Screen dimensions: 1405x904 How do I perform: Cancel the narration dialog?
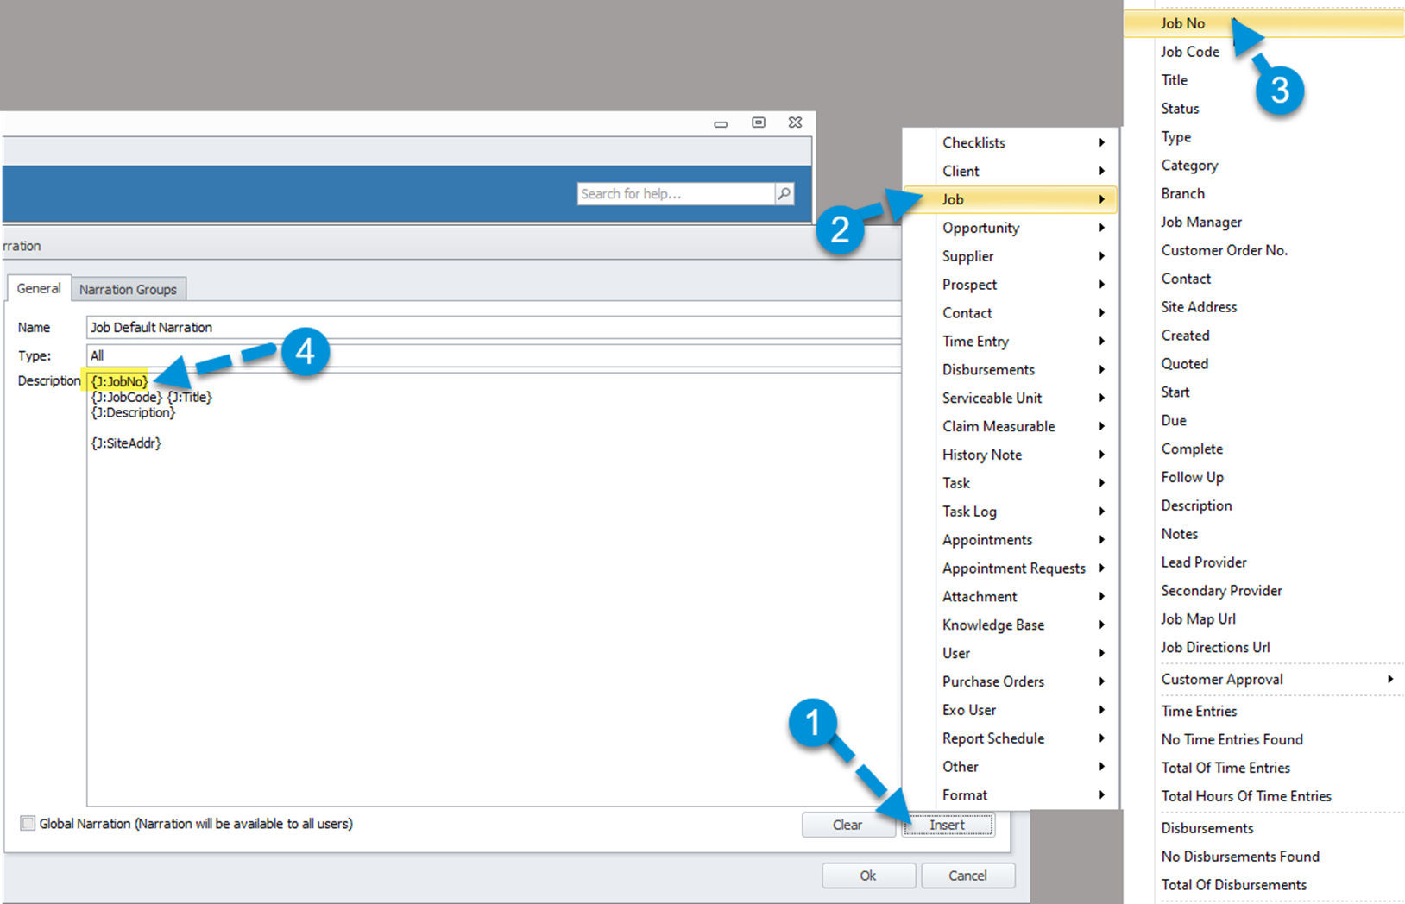pos(967,876)
